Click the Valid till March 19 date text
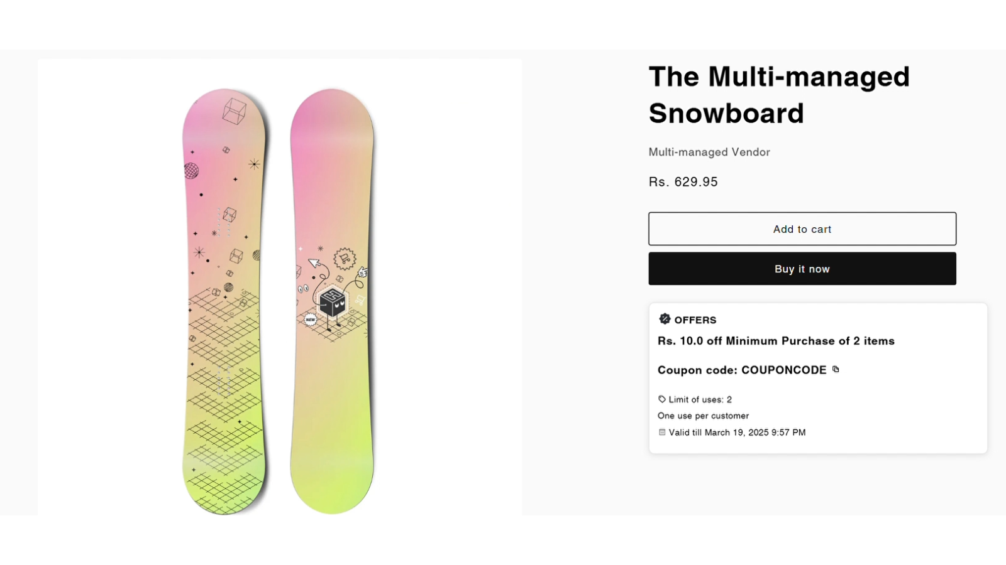The width and height of the screenshot is (1006, 565). click(x=737, y=433)
